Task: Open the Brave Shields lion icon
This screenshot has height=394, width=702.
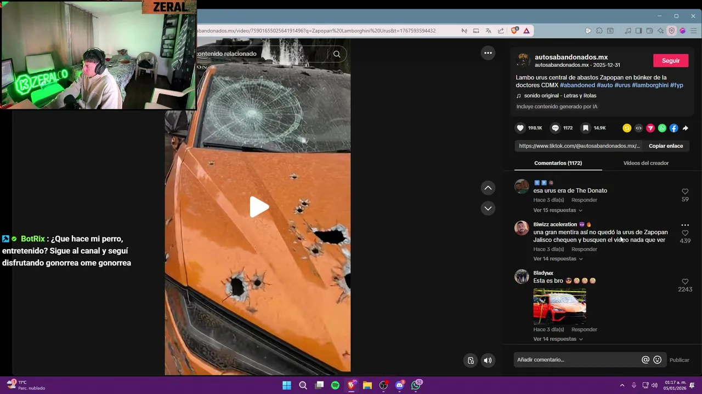Action: (x=514, y=31)
